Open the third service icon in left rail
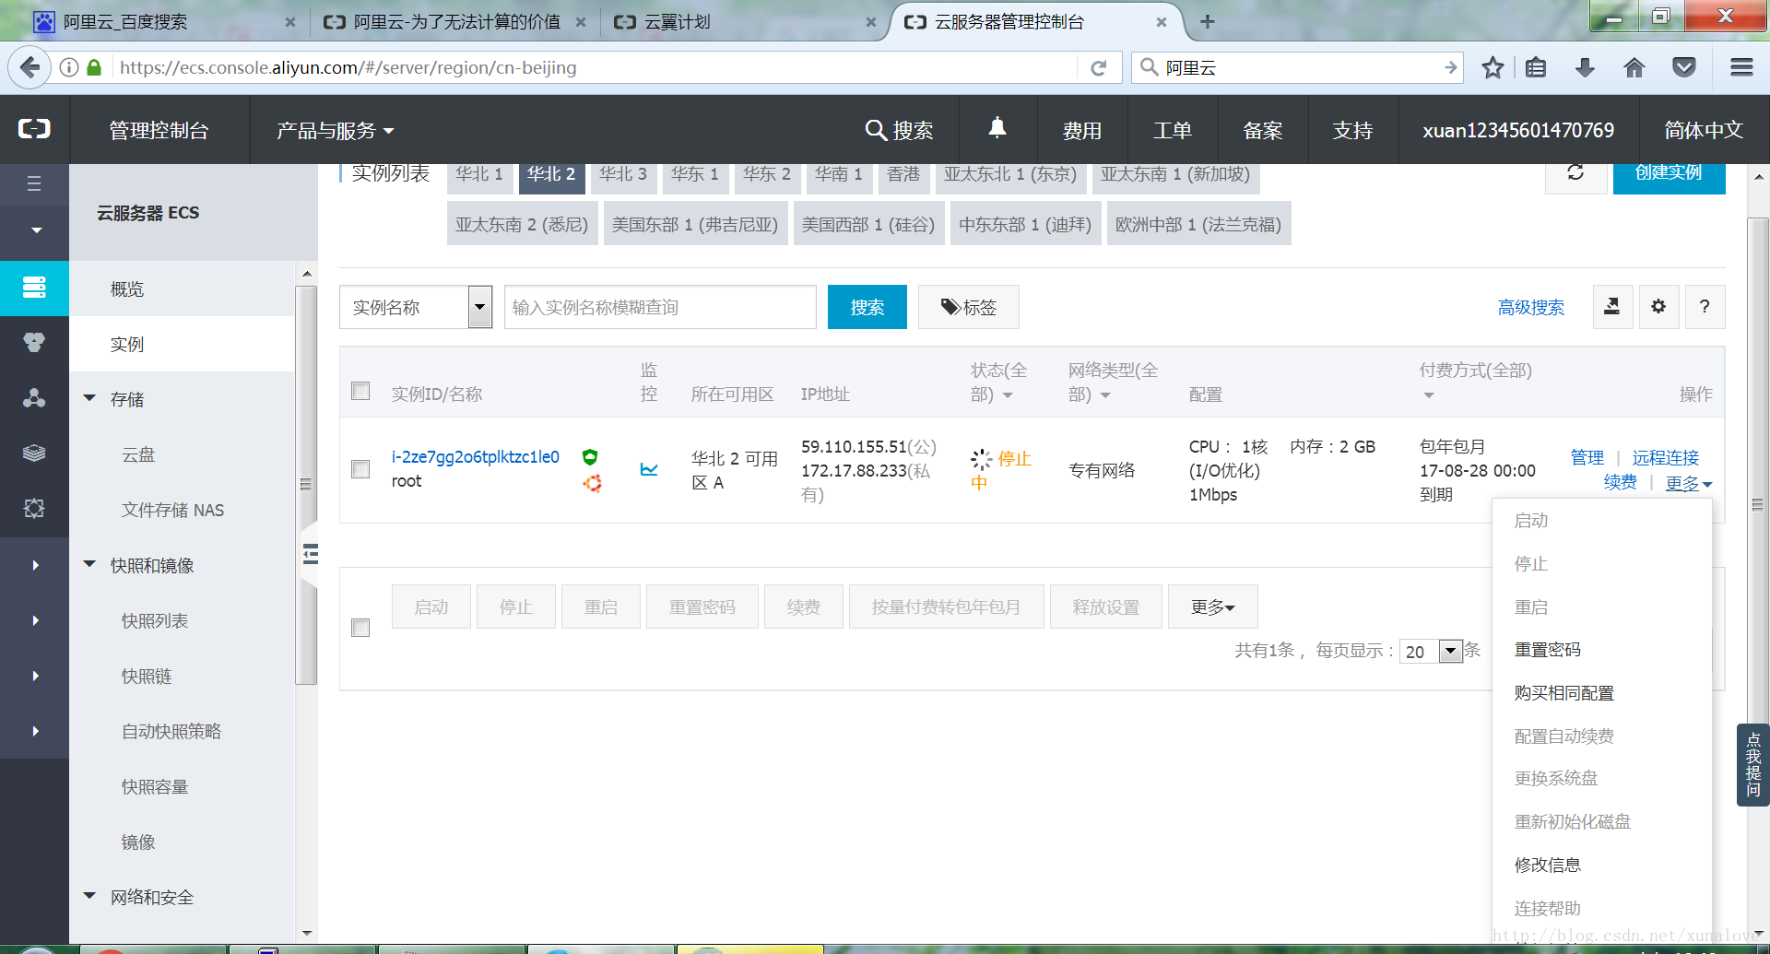This screenshot has width=1770, height=954. pyautogui.click(x=34, y=398)
